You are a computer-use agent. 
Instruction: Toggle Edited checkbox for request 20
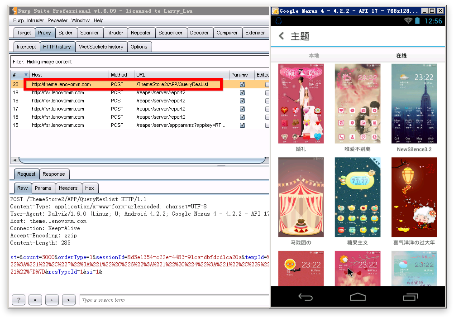[x=267, y=84]
